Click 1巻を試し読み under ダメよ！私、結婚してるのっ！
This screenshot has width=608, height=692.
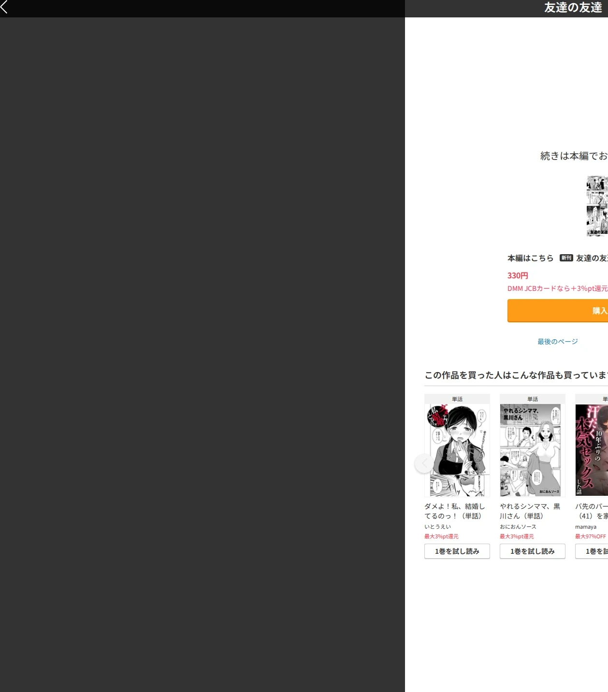(x=457, y=551)
